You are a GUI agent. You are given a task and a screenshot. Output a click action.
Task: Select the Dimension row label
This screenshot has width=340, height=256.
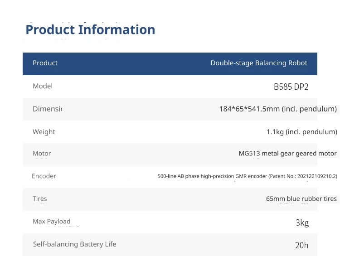click(x=48, y=109)
